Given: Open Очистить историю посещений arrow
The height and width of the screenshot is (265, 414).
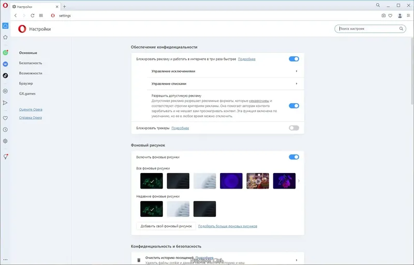Looking at the screenshot, I should pyautogui.click(x=297, y=260).
